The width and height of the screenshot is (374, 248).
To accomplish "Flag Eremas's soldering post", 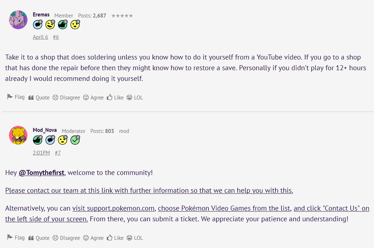I will pyautogui.click(x=16, y=97).
